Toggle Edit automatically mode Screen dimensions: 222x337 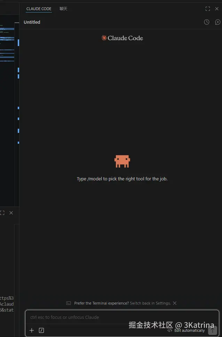click(x=186, y=331)
